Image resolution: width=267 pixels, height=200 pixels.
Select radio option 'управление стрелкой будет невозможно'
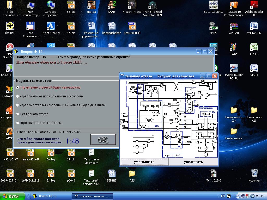click(x=17, y=87)
